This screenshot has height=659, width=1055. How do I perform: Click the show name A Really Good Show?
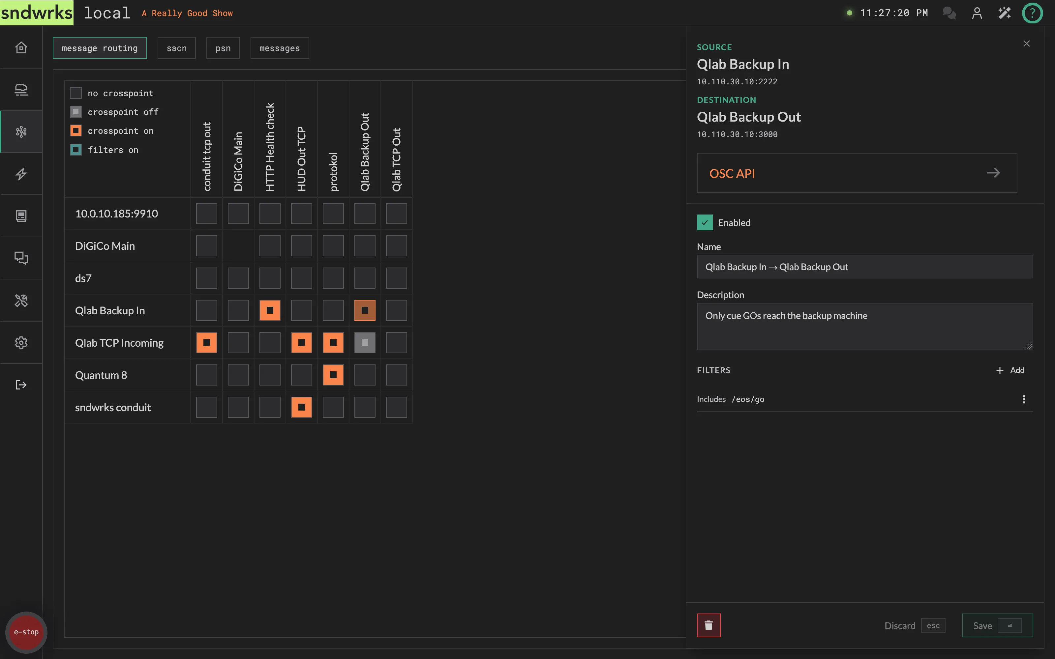pos(187,13)
